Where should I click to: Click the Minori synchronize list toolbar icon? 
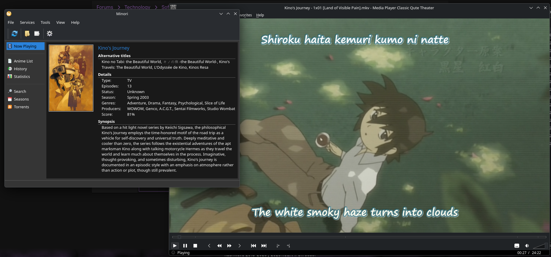point(15,34)
